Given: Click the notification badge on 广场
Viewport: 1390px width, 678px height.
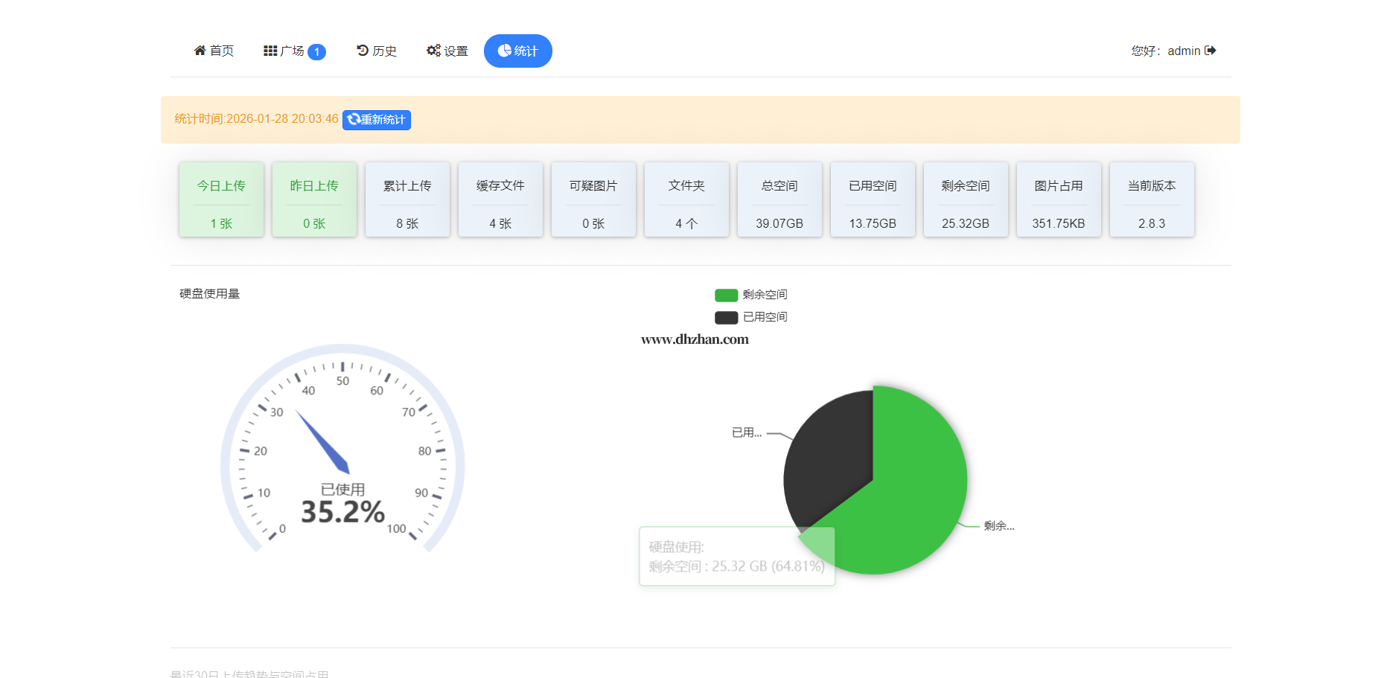Looking at the screenshot, I should coord(316,52).
